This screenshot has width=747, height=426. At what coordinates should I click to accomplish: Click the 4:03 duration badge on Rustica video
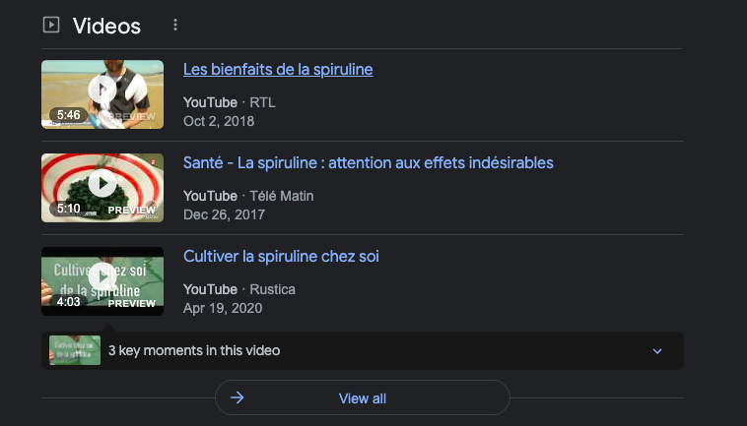pos(69,301)
